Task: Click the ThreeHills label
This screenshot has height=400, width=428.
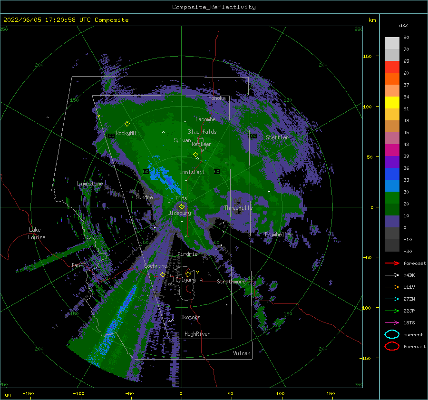Action: tap(238, 208)
